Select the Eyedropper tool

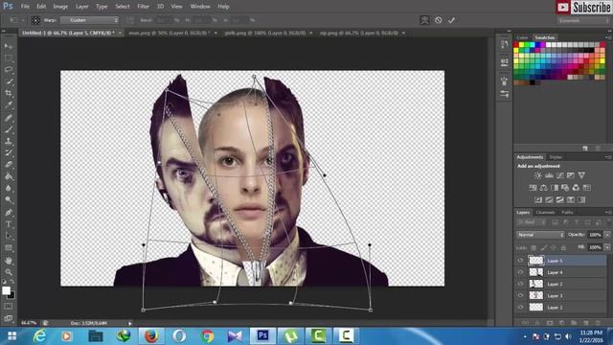tap(9, 105)
